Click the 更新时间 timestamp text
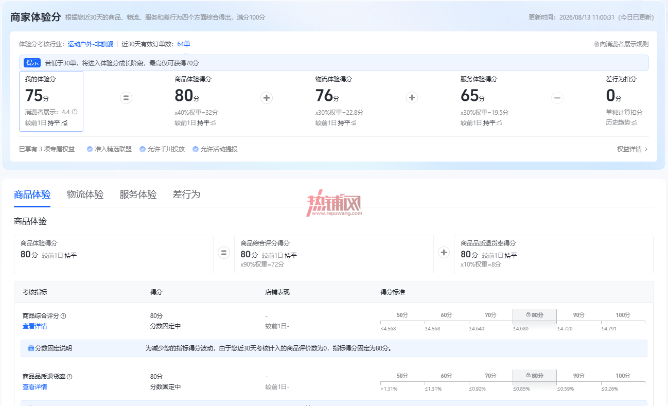This screenshot has width=668, height=406. point(591,17)
